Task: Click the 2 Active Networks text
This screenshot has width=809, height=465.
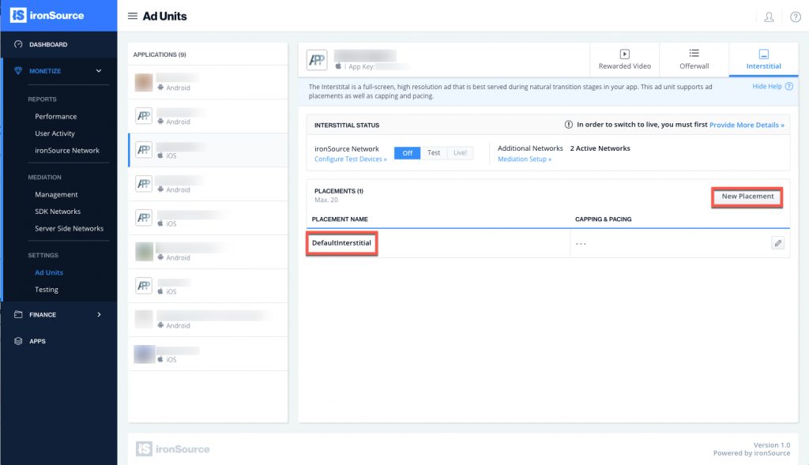Action: click(600, 148)
